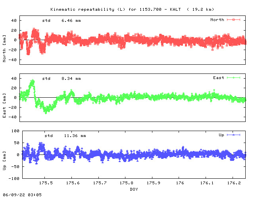Click the East legend green line sample
Screen dimensions: 254x197
(233, 78)
